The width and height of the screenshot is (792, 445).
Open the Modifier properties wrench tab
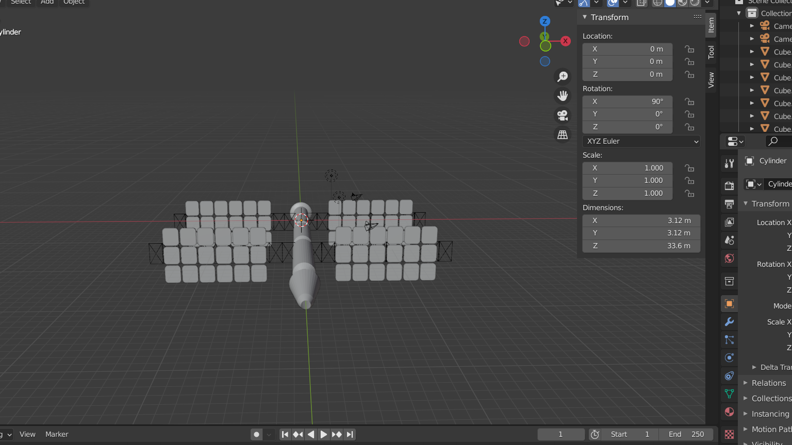[x=729, y=322]
